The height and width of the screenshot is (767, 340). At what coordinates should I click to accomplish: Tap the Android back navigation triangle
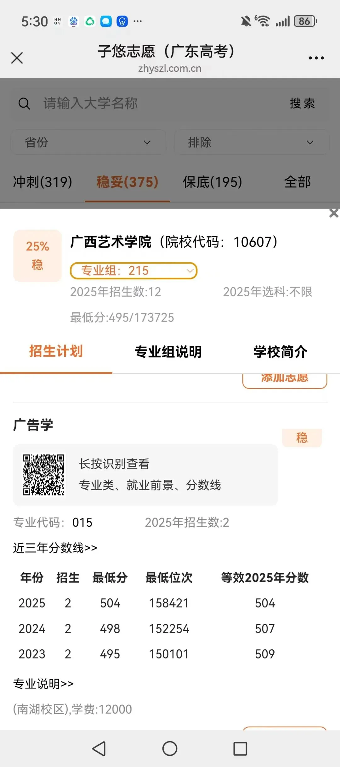99,748
